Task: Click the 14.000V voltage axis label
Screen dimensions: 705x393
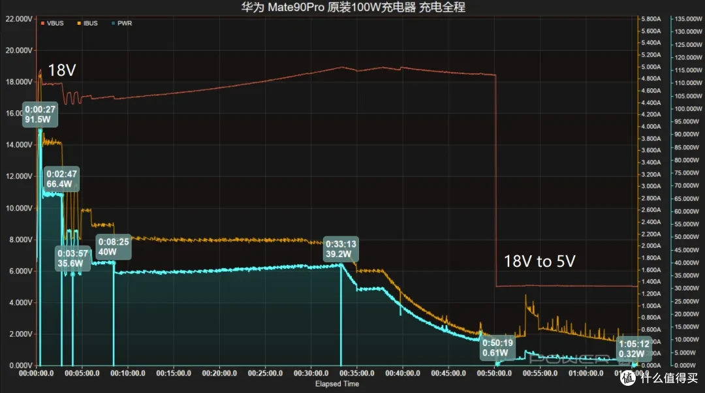Action: [x=19, y=145]
